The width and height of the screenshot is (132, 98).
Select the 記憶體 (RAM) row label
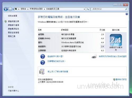tap(44, 38)
